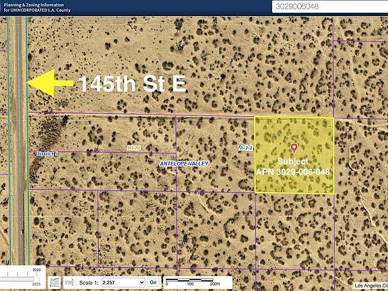The width and height of the screenshot is (388, 291).
Task: Click the RL20 zoning label
Action: point(134,148)
